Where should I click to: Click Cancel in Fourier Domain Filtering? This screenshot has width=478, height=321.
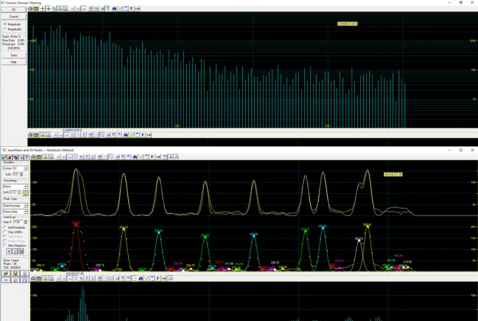click(x=14, y=17)
